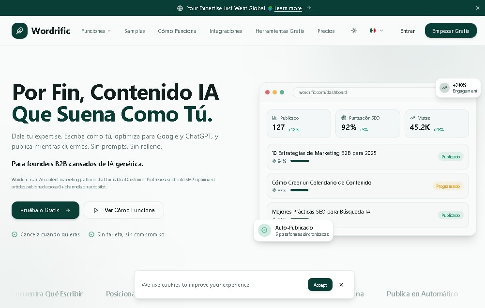Click the 127 Publicado stat value
The image size is (485, 308).
[x=278, y=127]
